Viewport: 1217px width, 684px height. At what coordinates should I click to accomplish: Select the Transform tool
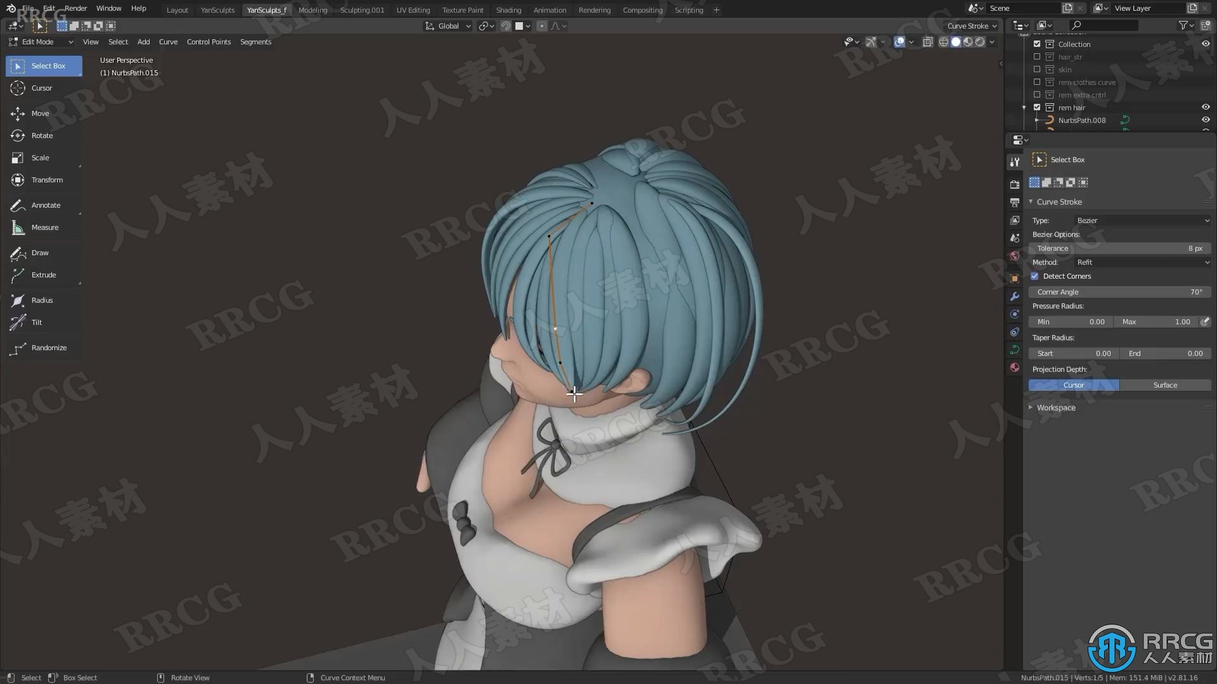44,180
